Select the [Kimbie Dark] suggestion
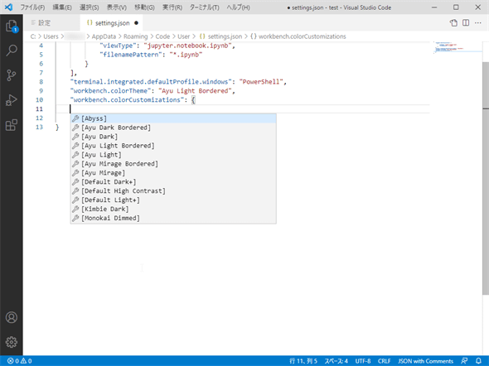The image size is (489, 366). coord(173,209)
